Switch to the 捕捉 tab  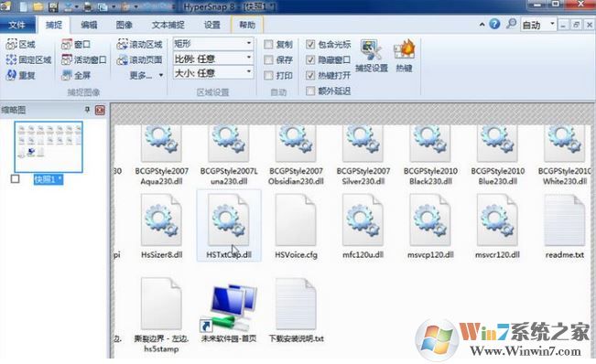pyautogui.click(x=54, y=25)
